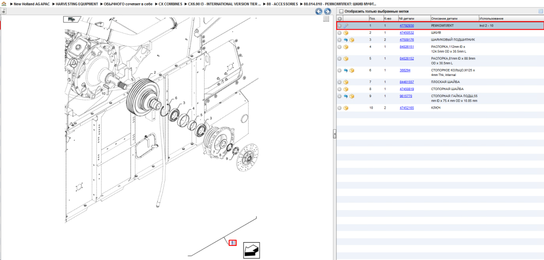
Task: Click the blue replacement arrow in СТОПОРНОЕ КОЛЬЦО row
Action: pos(346,71)
